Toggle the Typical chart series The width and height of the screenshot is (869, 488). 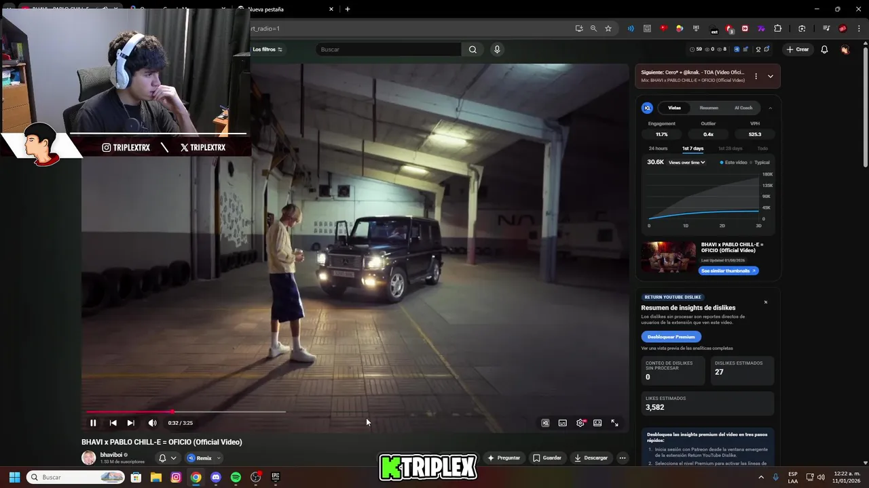pyautogui.click(x=760, y=163)
